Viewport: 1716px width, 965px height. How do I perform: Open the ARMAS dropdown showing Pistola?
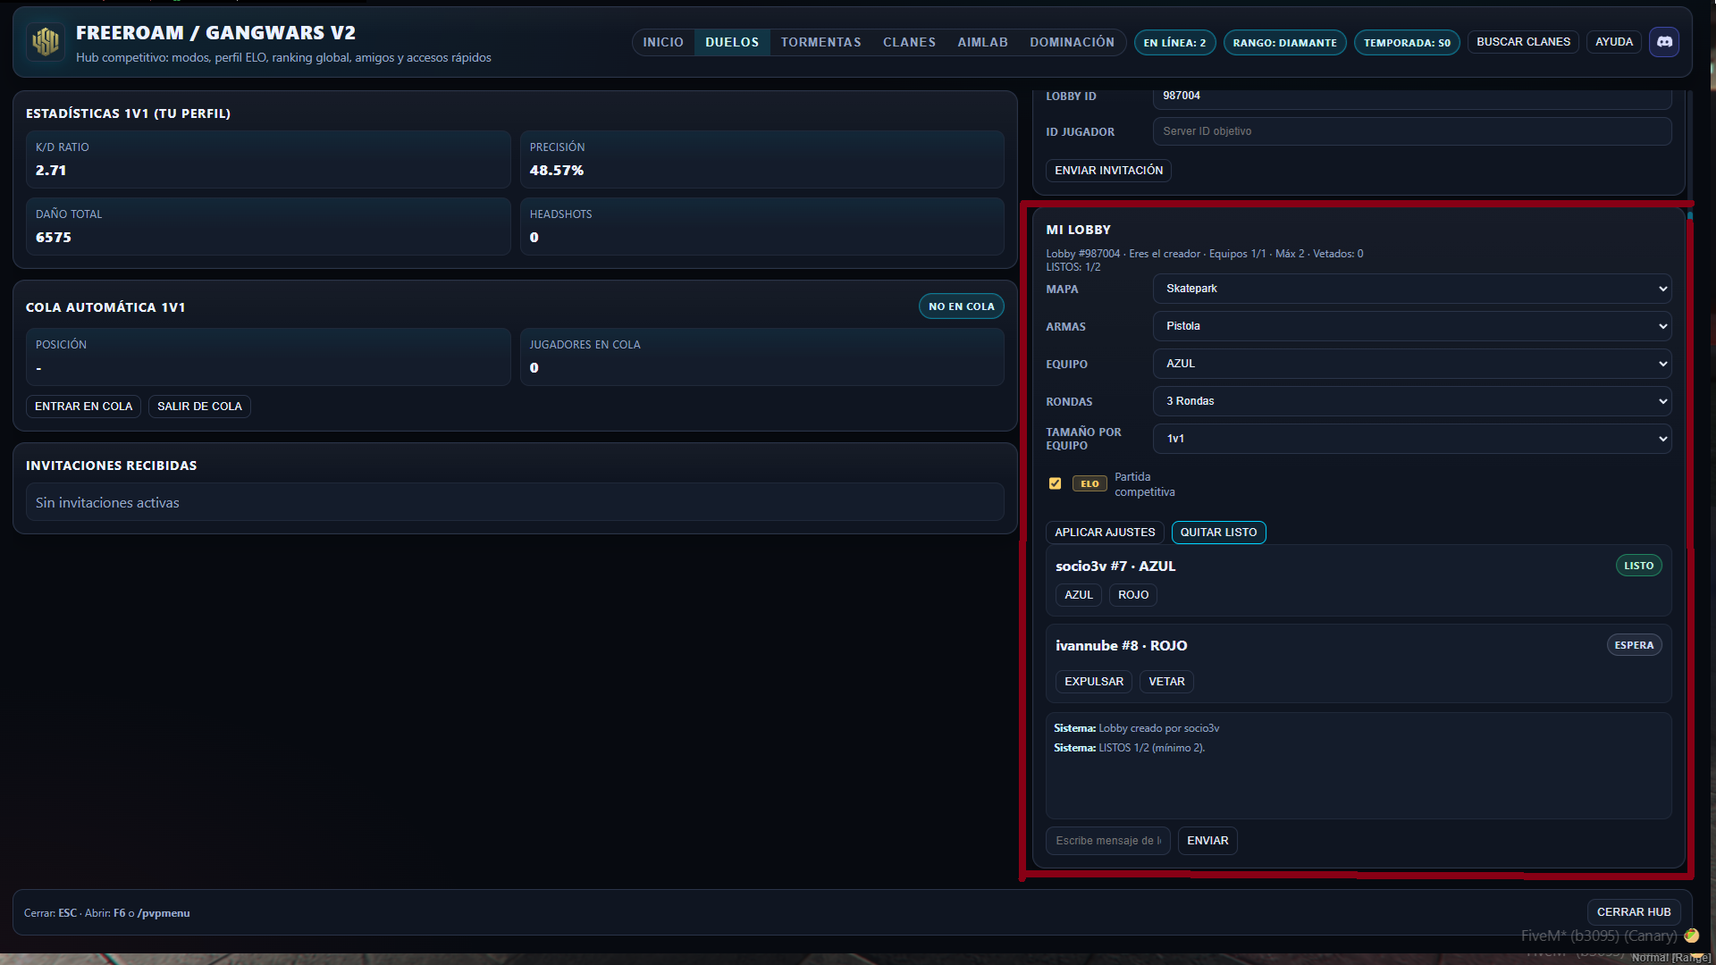(x=1412, y=326)
